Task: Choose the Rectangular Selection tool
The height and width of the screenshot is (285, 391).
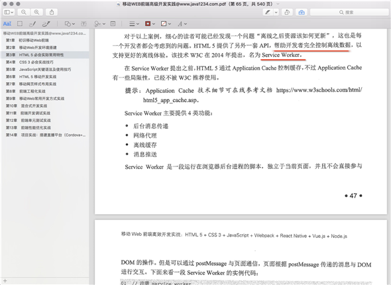Action: (20, 24)
